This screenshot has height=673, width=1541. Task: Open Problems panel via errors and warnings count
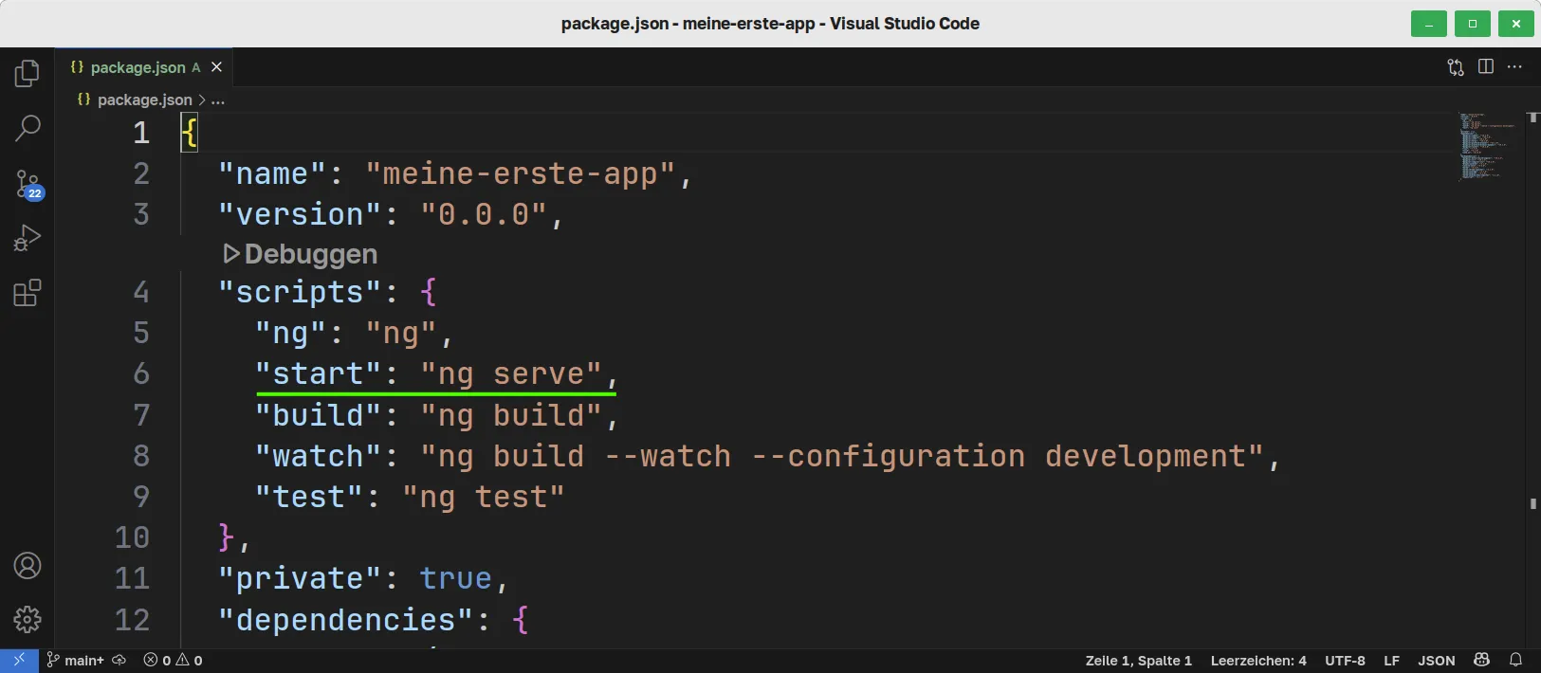click(173, 661)
